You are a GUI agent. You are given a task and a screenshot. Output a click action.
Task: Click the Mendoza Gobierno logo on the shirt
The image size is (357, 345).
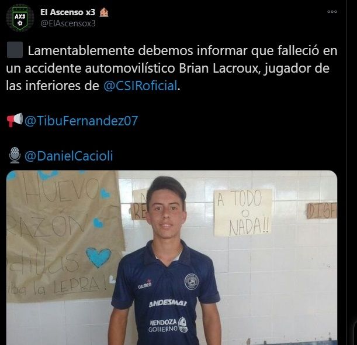[x=168, y=325]
